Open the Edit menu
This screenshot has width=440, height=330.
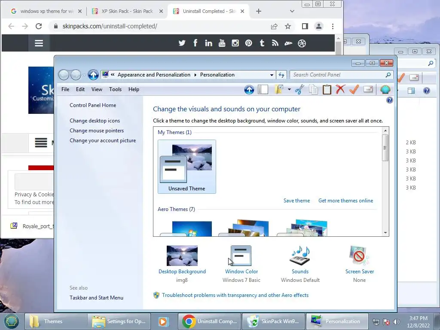[80, 89]
